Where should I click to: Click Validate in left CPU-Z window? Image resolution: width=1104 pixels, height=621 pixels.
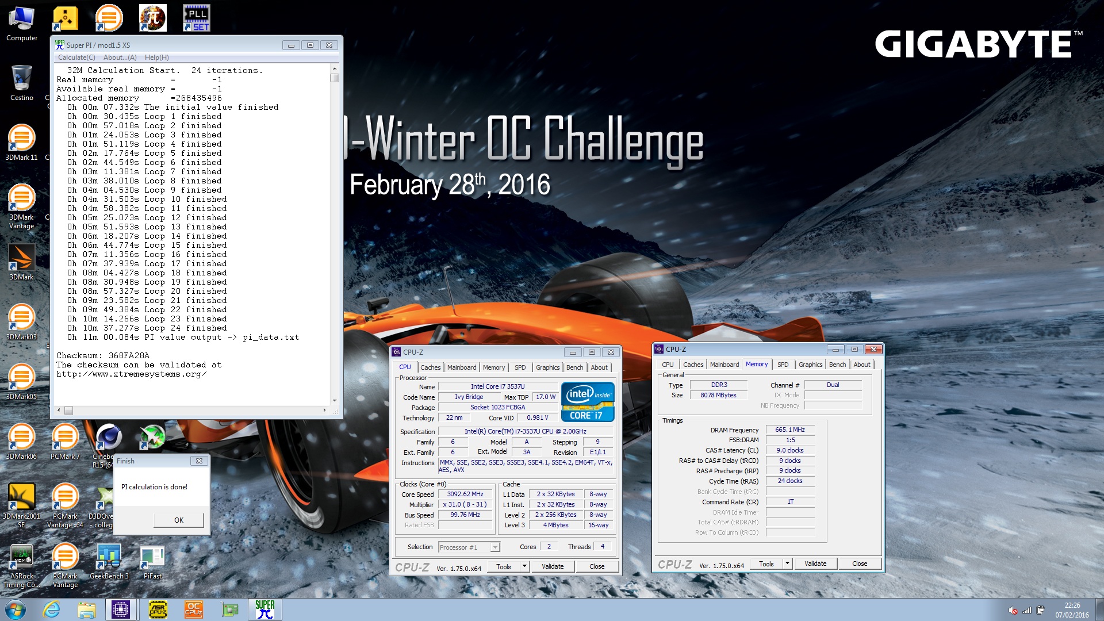pos(553,566)
